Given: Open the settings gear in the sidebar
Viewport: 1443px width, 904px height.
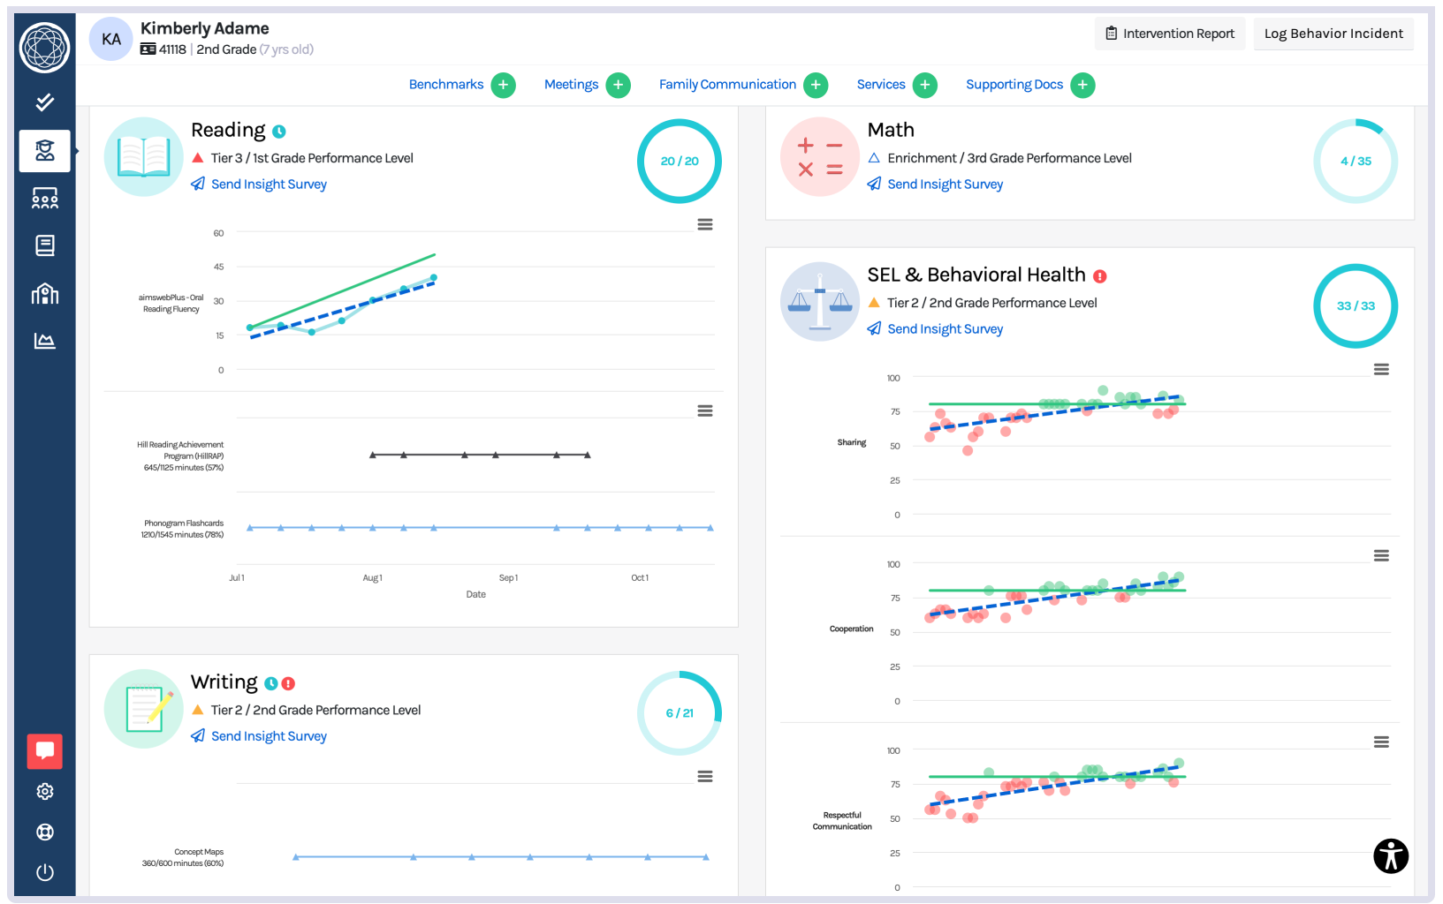Looking at the screenshot, I should point(44,791).
